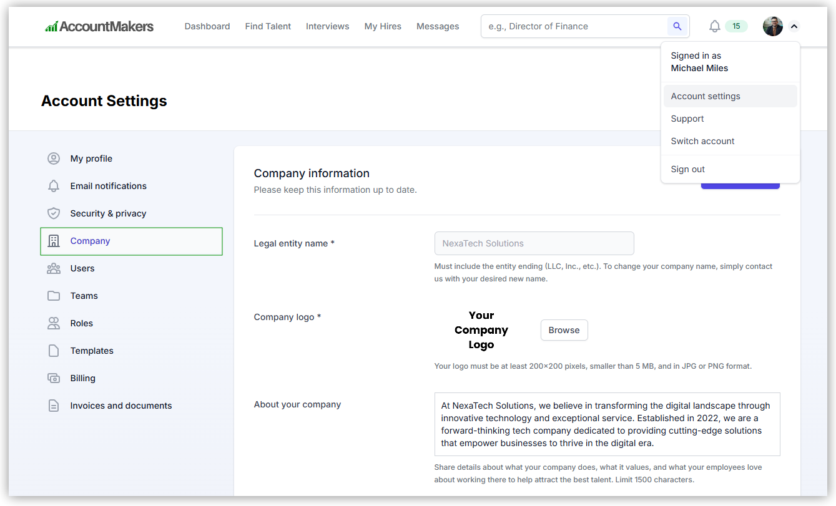
Task: Collapse the profile menu chevron
Action: pyautogui.click(x=794, y=27)
